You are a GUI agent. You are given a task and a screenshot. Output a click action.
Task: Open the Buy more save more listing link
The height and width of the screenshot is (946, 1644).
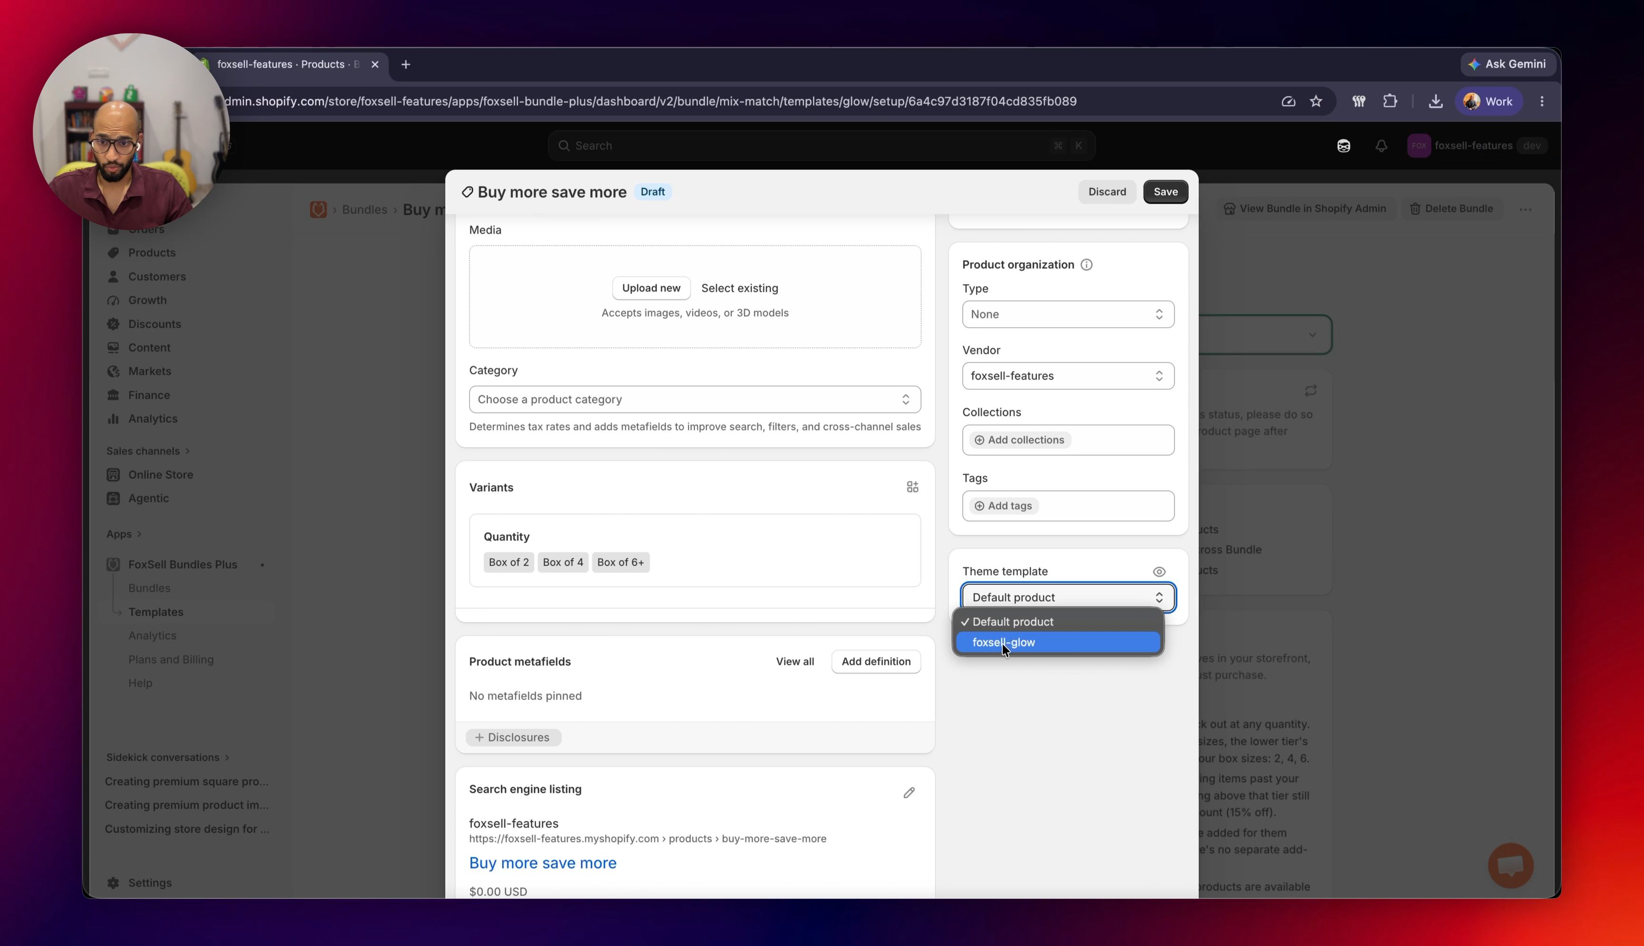coord(543,863)
